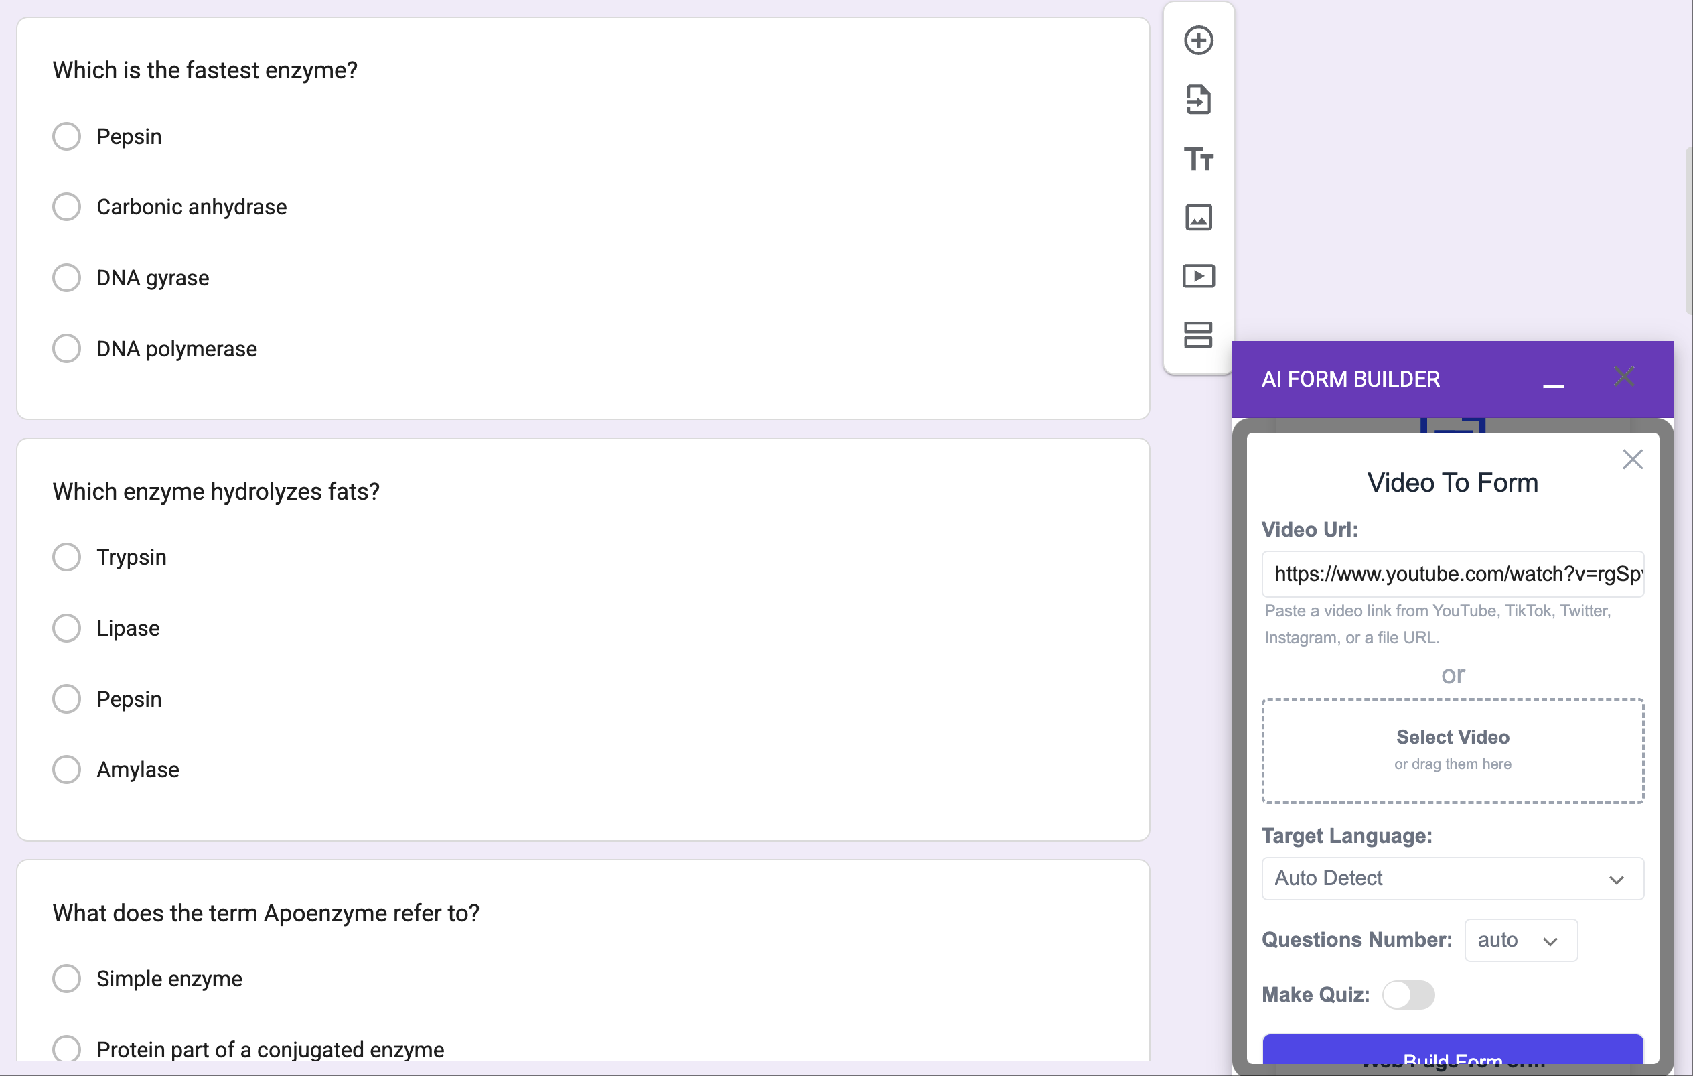Click the Add question plus icon
Image resolution: width=1693 pixels, height=1076 pixels.
[1198, 40]
